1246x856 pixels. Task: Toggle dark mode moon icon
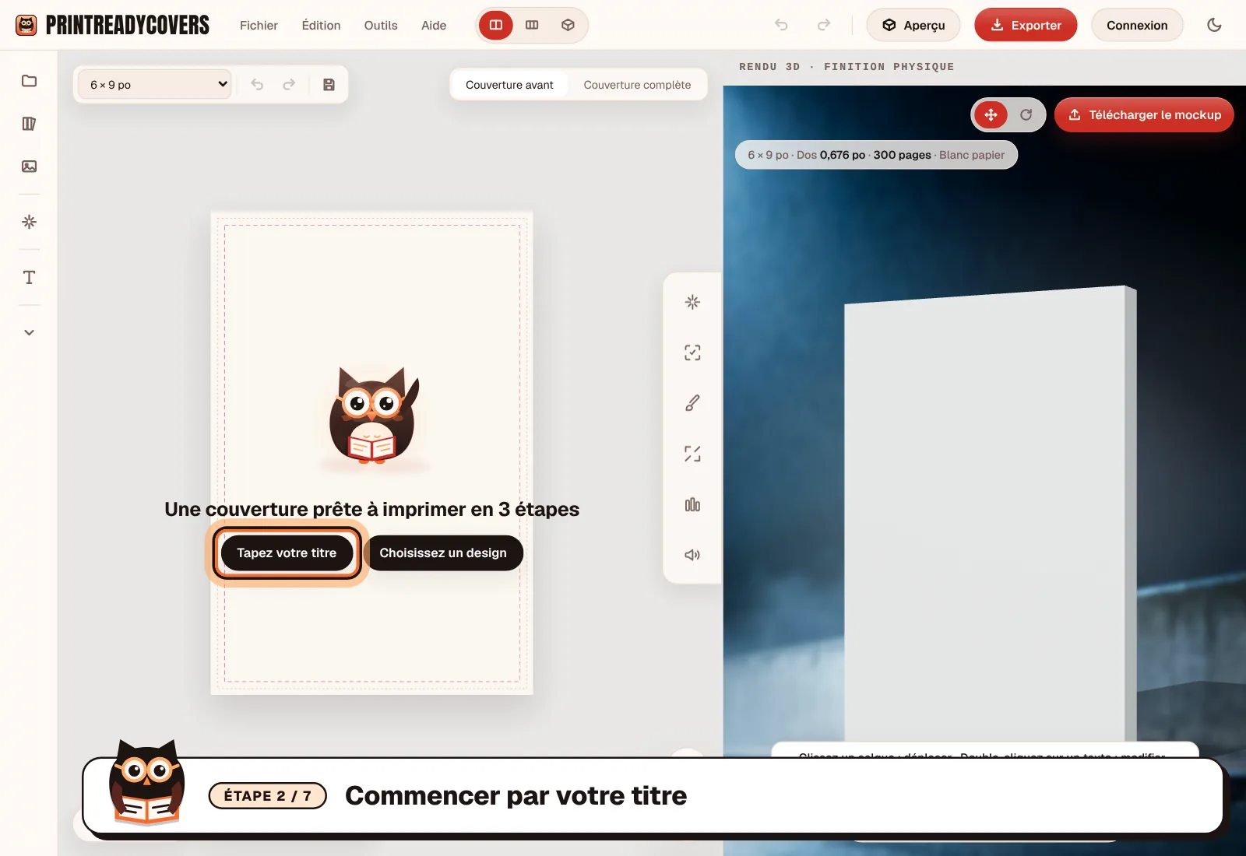point(1214,25)
